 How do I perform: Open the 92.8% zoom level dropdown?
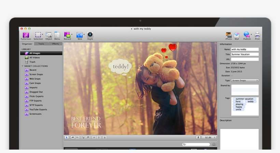point(209,138)
